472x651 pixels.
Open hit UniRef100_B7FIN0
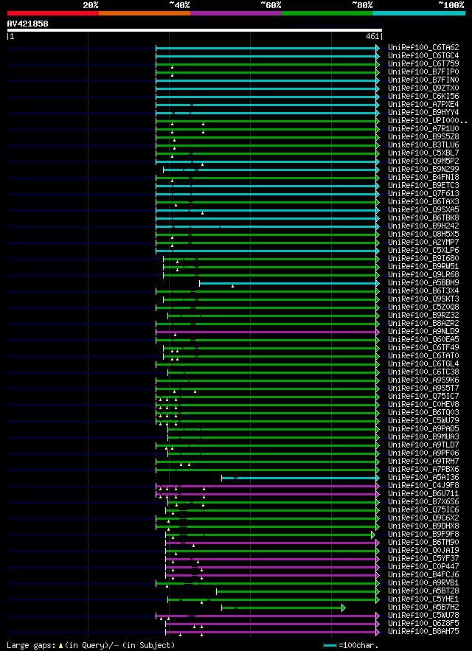pos(423,80)
